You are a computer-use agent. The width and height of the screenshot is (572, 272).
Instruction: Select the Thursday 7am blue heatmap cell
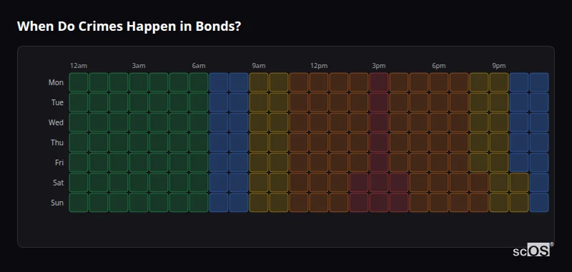(219, 142)
